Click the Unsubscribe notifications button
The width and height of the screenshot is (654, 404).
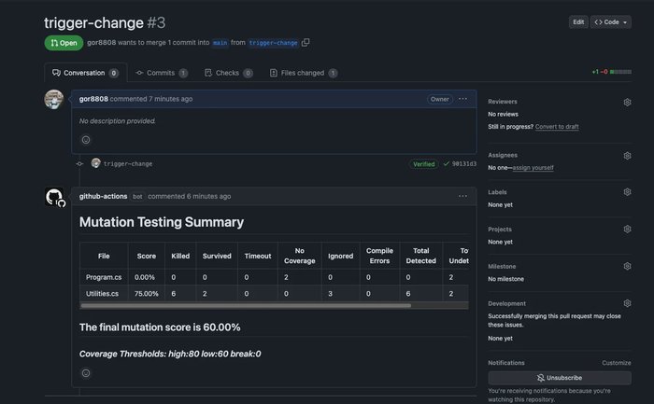(560, 378)
